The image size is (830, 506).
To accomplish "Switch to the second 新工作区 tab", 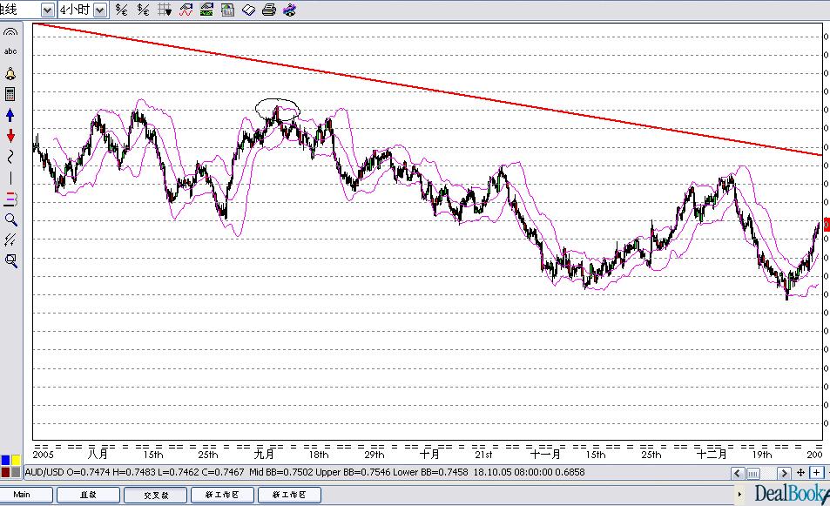I will [289, 495].
